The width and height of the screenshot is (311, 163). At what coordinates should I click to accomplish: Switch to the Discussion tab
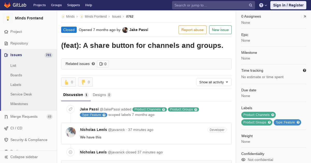[76, 95]
